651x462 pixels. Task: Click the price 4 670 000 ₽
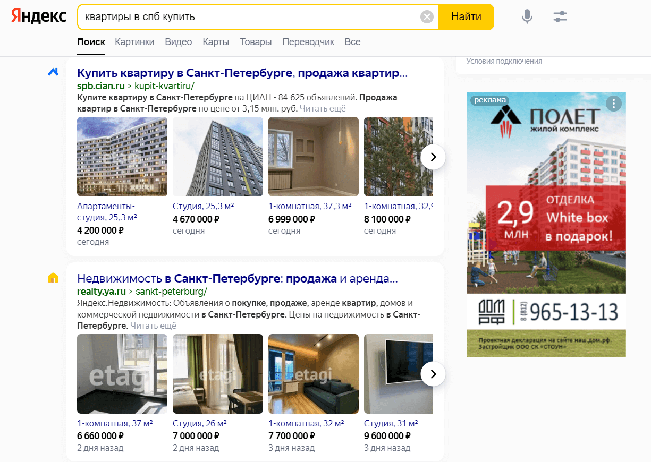coord(196,219)
